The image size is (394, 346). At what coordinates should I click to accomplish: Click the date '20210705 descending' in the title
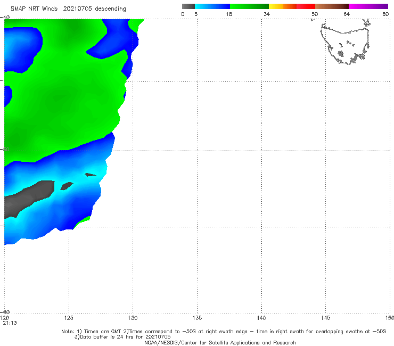(x=94, y=9)
